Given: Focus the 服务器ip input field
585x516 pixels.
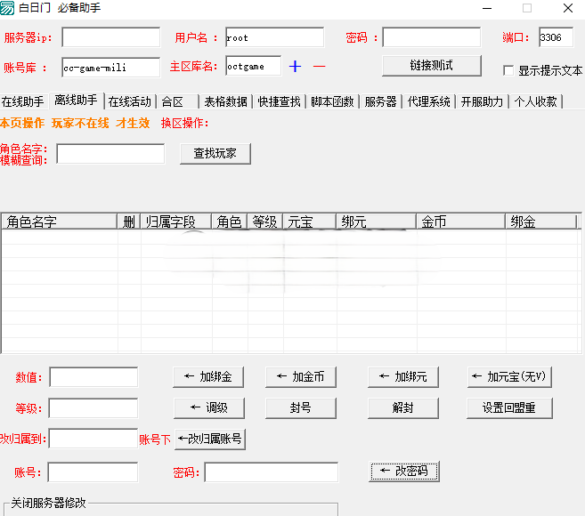Looking at the screenshot, I should tap(111, 36).
